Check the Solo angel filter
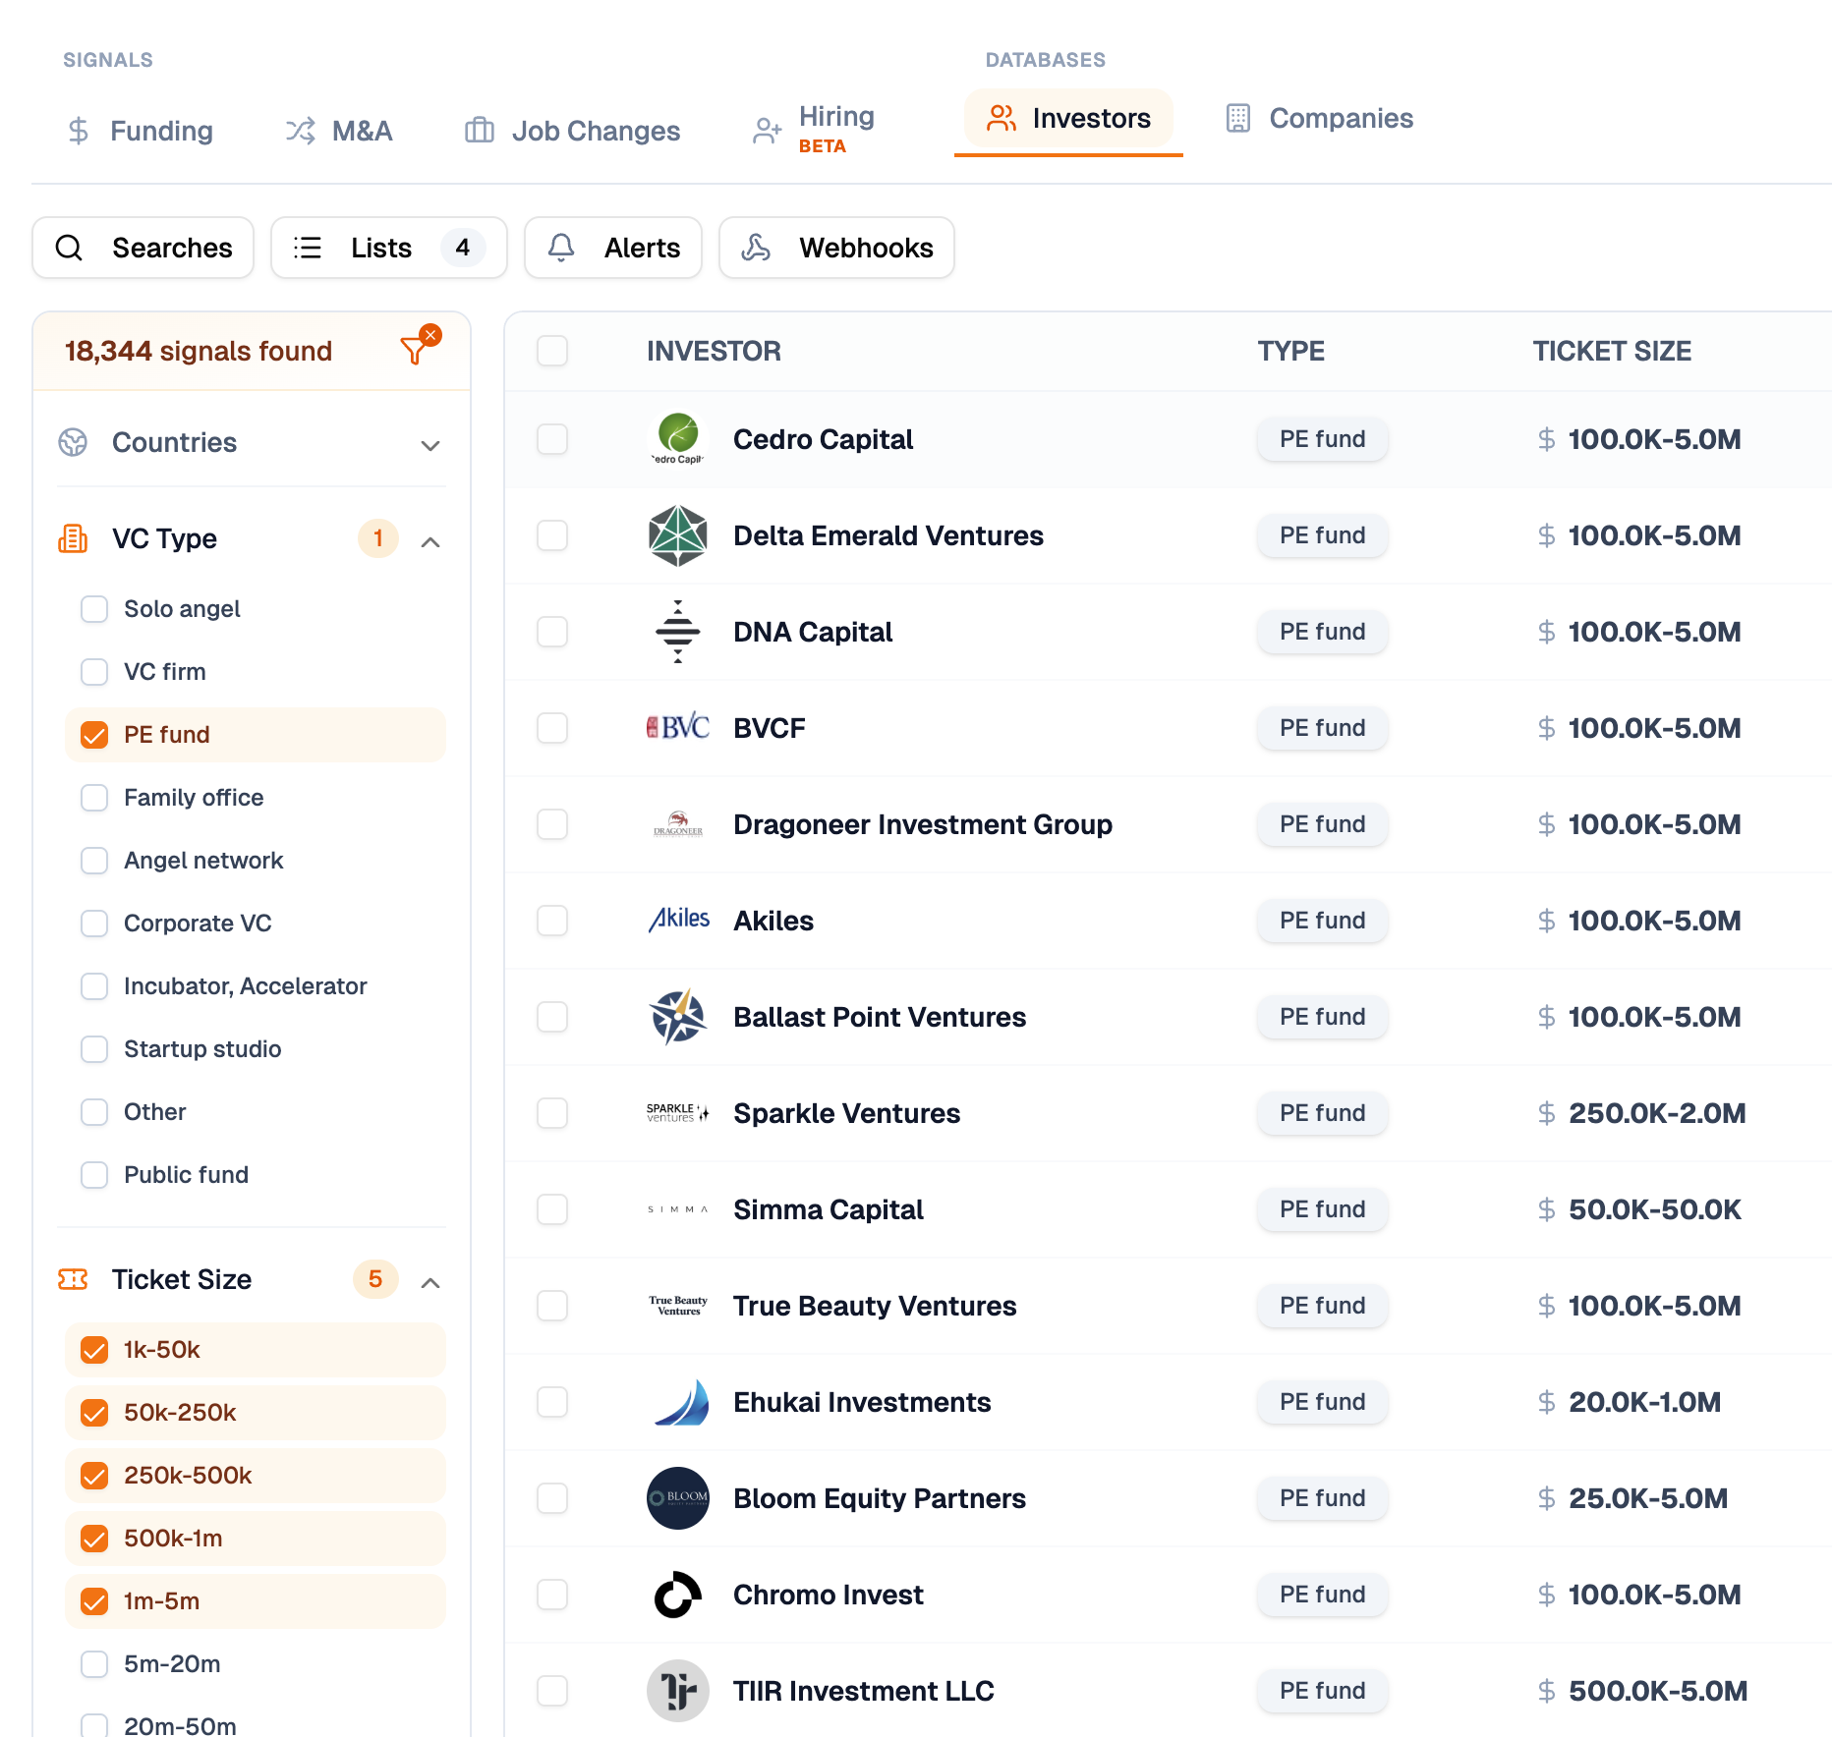The image size is (1832, 1737). pyautogui.click(x=94, y=609)
